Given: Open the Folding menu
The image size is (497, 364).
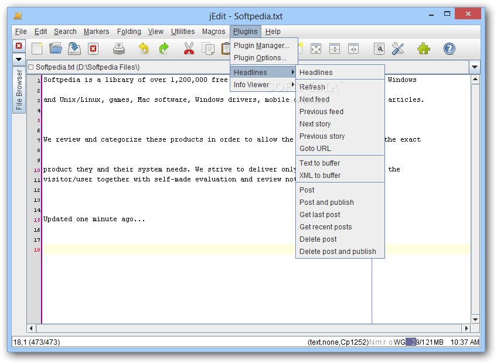Looking at the screenshot, I should (129, 32).
